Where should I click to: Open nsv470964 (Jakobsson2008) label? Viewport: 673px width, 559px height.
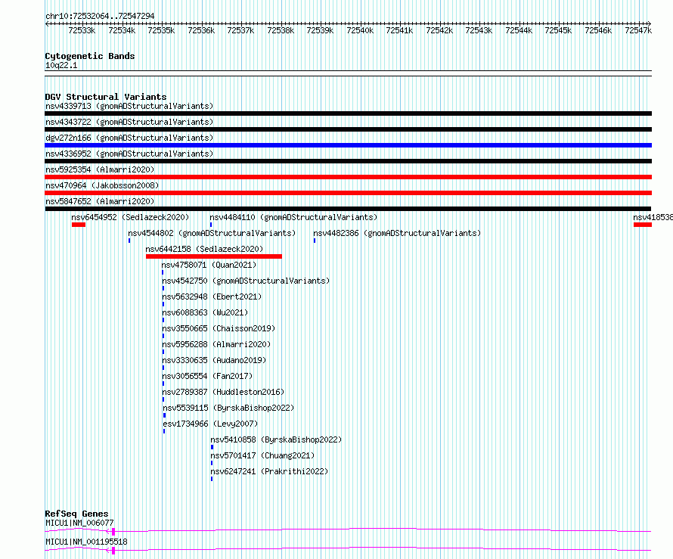coord(102,185)
